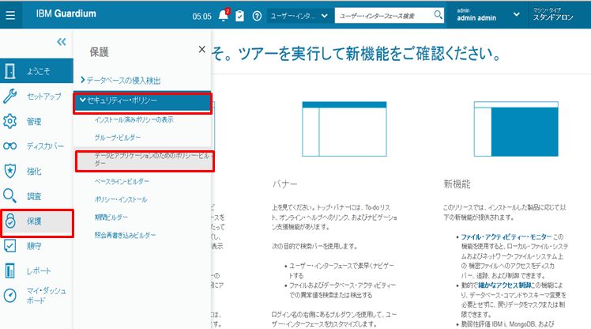
Task: Click the ディスカバー binoculars icon
Action: pos(10,146)
